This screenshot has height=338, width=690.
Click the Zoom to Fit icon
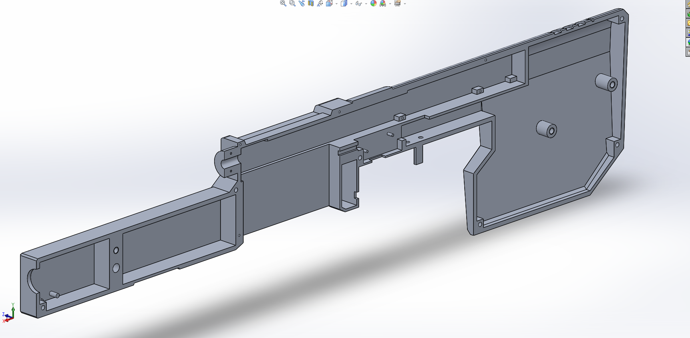pos(283,3)
